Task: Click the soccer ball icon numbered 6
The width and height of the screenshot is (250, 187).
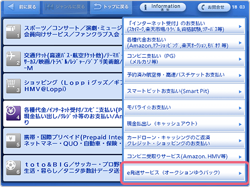Action: pyautogui.click(x=13, y=168)
